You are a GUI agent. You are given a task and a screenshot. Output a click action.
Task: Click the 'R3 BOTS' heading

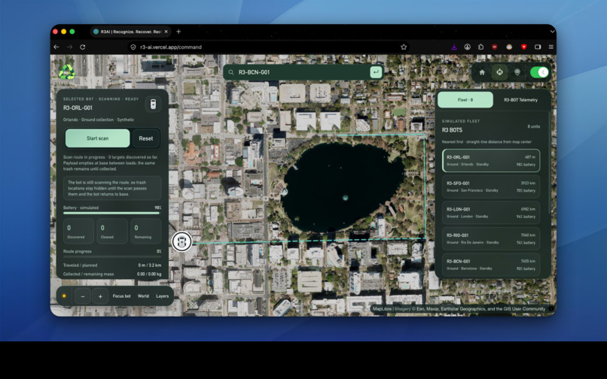pos(452,130)
